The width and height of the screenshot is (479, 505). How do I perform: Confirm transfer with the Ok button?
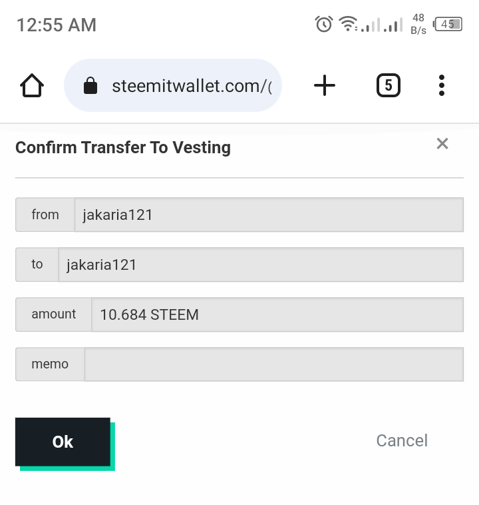[x=63, y=442]
